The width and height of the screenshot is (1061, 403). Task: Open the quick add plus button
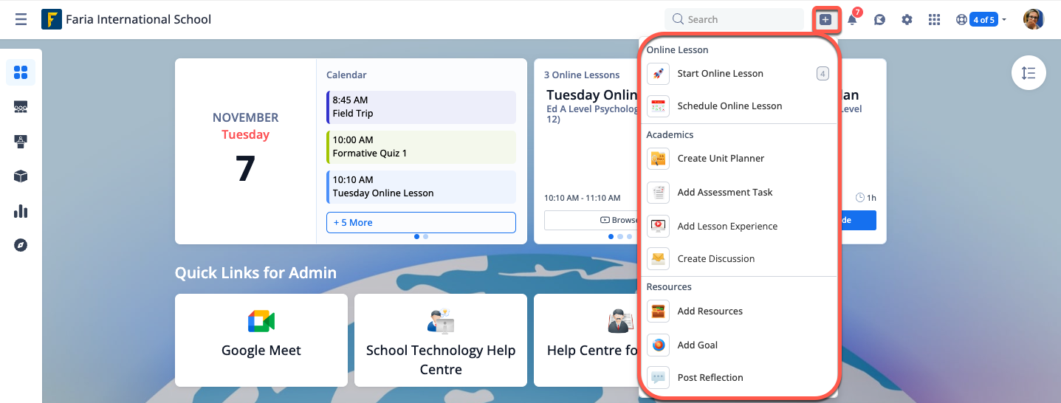click(825, 20)
